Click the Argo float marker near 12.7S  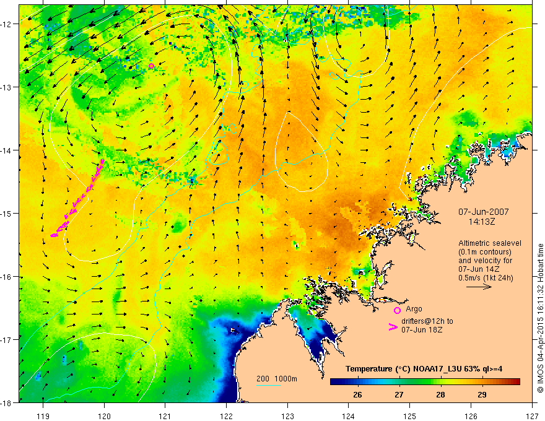pyautogui.click(x=151, y=66)
